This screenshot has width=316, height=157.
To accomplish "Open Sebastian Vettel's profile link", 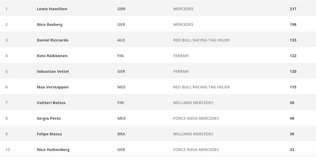I will [53, 71].
